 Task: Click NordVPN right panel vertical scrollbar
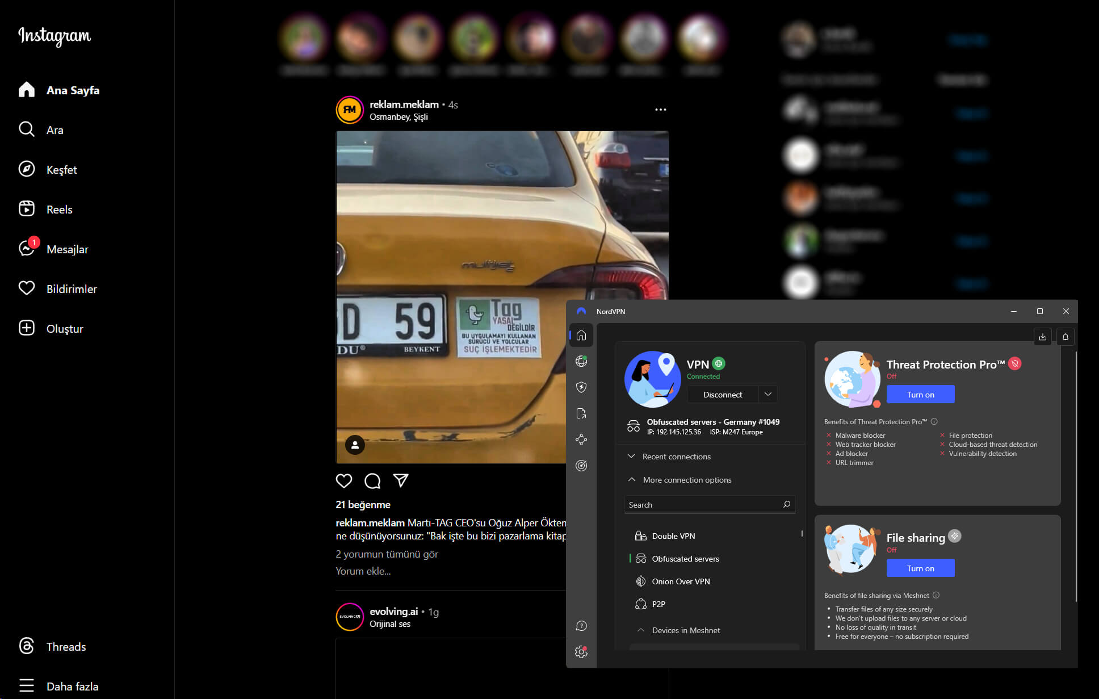(x=1076, y=476)
